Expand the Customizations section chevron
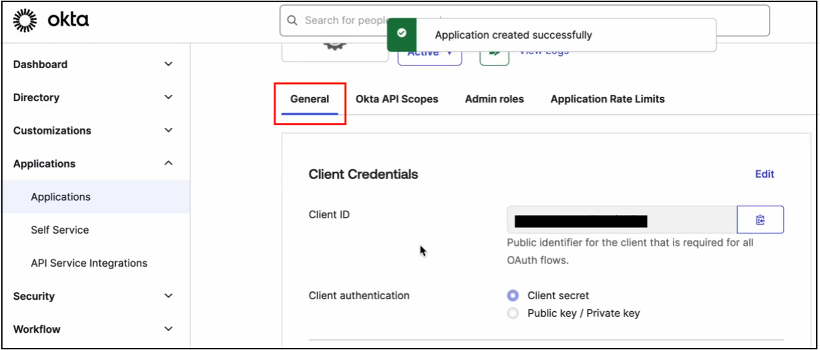This screenshot has height=350, width=820. coord(168,130)
